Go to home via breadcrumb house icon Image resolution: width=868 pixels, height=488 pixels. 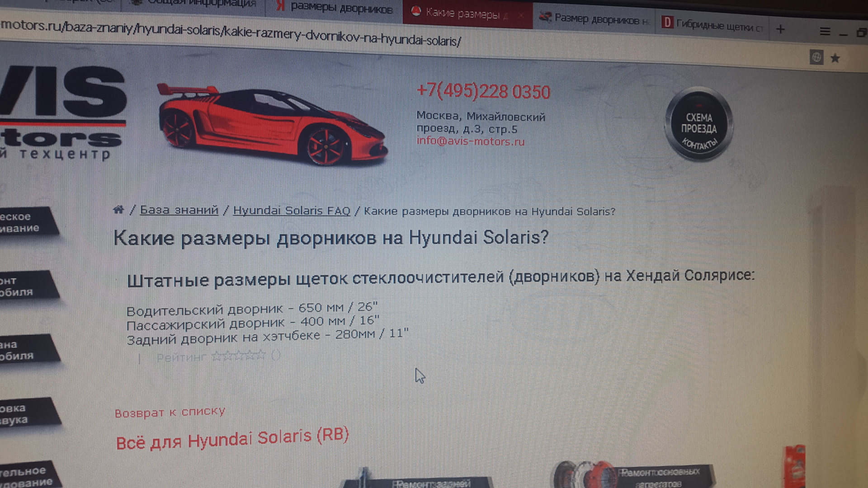[118, 210]
